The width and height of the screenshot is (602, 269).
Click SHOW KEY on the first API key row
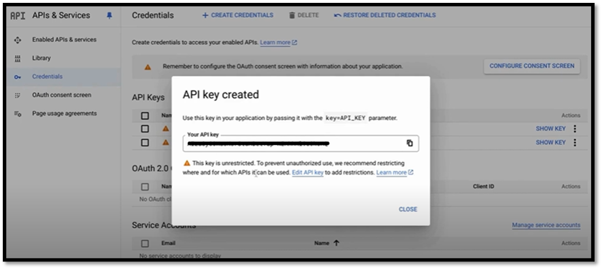[x=551, y=129]
